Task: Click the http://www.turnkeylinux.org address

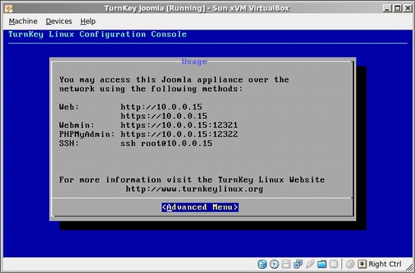Action: pyautogui.click(x=194, y=189)
